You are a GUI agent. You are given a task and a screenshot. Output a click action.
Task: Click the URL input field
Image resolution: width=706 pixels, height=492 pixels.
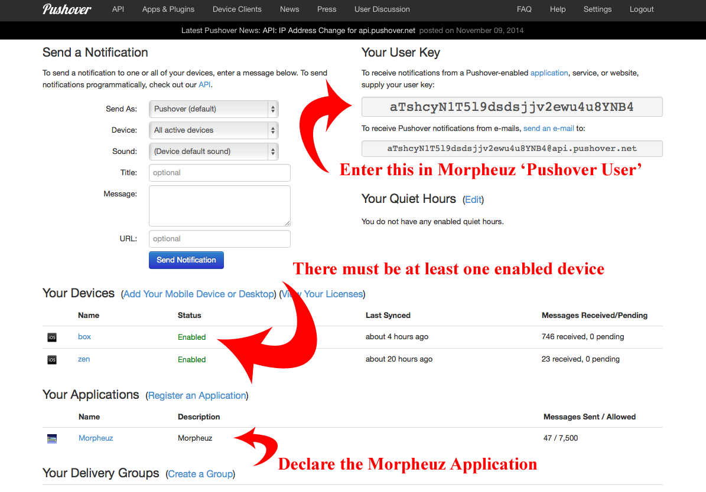pyautogui.click(x=220, y=239)
